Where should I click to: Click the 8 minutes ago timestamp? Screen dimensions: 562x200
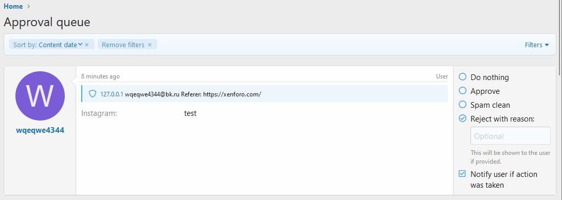tap(100, 76)
